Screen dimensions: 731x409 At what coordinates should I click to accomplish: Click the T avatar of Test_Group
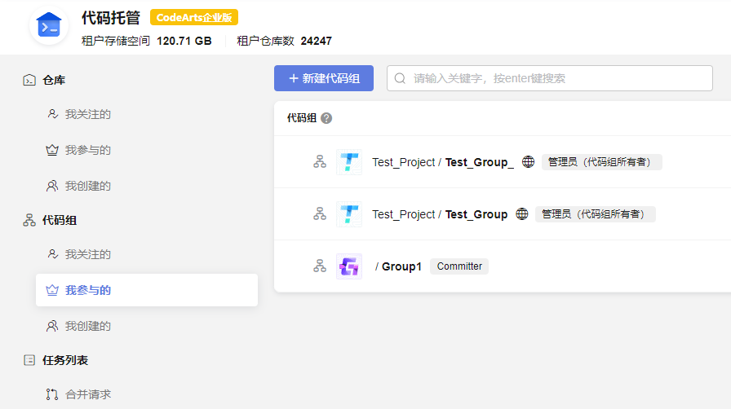[x=349, y=214]
